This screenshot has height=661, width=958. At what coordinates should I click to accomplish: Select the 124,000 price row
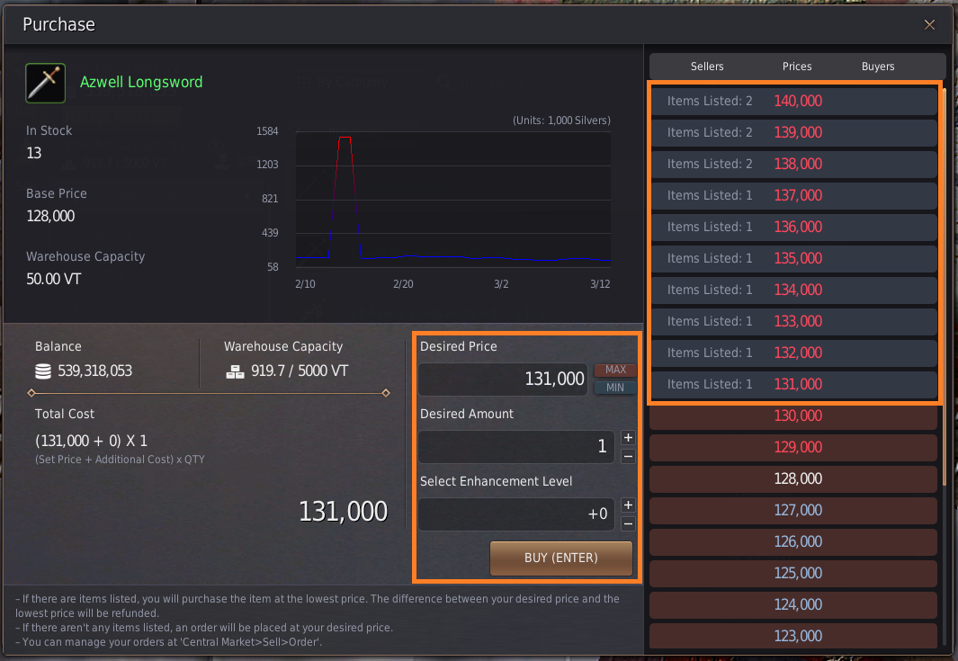pos(793,605)
